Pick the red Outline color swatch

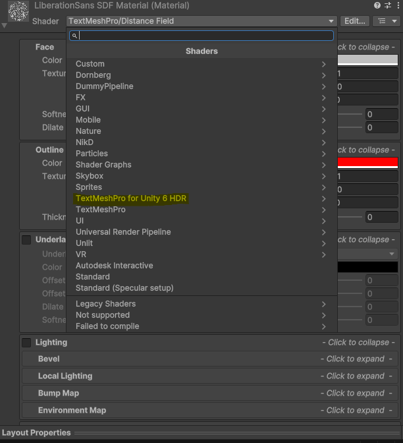pos(367,163)
